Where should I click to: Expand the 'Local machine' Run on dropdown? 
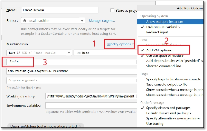pyautogui.click(x=53, y=21)
